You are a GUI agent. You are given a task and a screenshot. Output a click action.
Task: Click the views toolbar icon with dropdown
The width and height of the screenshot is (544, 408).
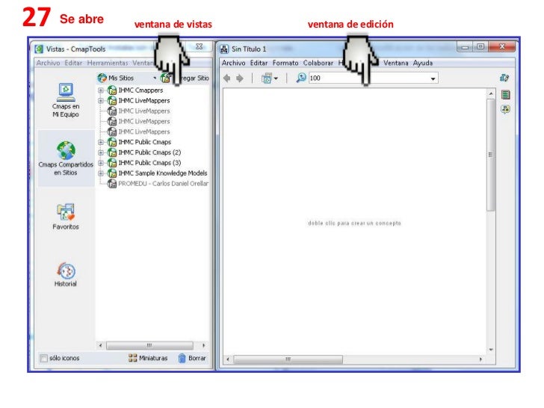point(267,78)
